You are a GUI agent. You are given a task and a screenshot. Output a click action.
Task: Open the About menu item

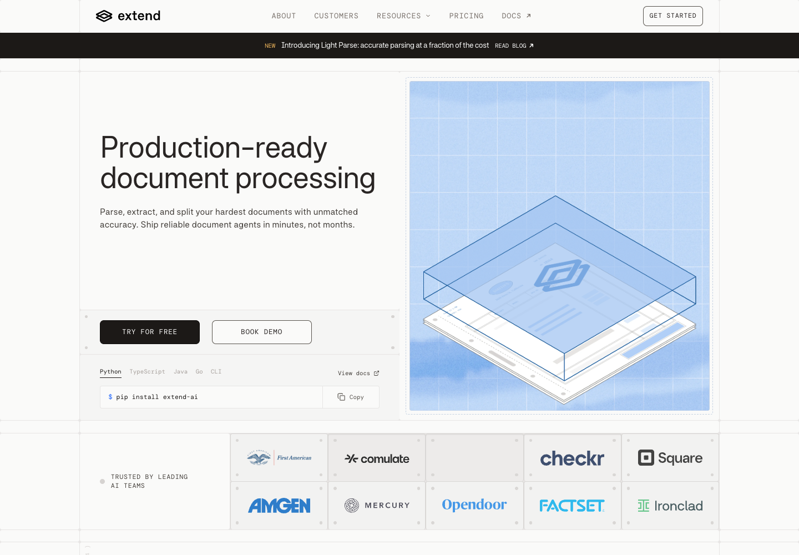pos(284,16)
